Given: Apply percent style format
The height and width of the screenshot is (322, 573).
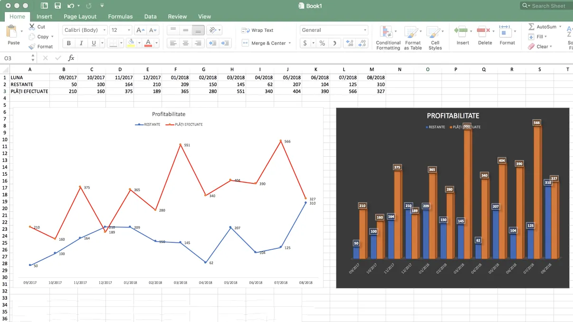Looking at the screenshot, I should pos(322,43).
